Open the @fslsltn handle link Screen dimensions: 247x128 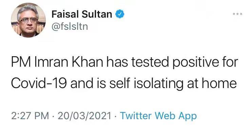click(70, 26)
